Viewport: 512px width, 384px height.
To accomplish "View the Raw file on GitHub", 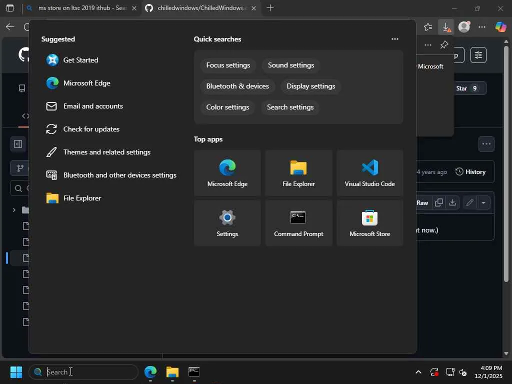I will pyautogui.click(x=422, y=203).
